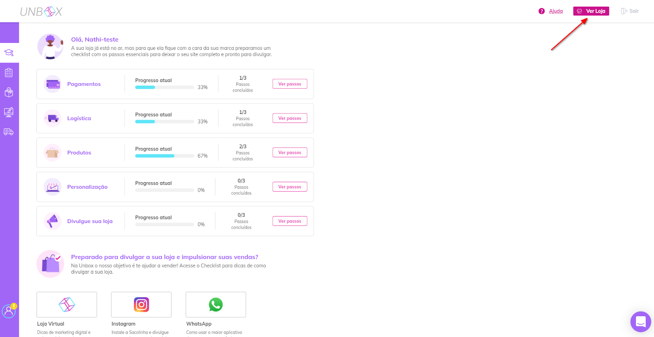The width and height of the screenshot is (654, 337).
Task: Click the Pagamentos progress bar
Action: click(x=165, y=87)
